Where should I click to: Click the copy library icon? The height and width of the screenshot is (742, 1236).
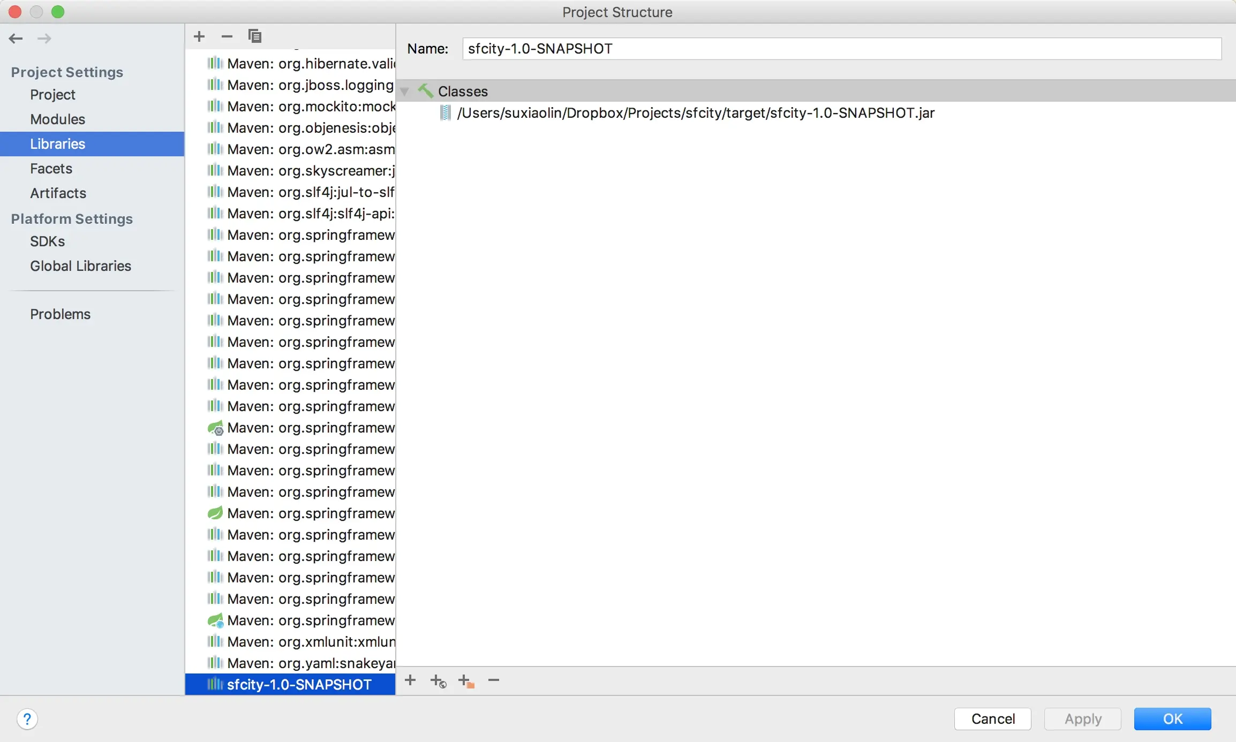[255, 36]
